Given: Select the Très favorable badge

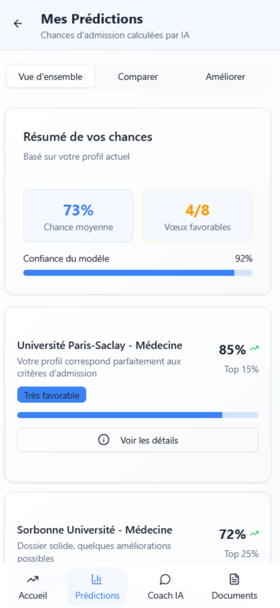Looking at the screenshot, I should [x=52, y=395].
